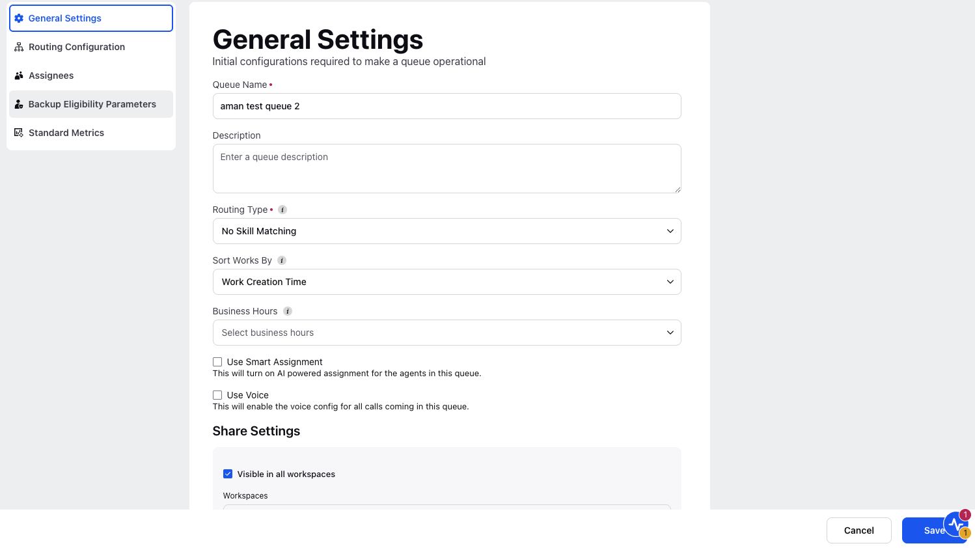This screenshot has height=548, width=975.
Task: Click the chevron of the No Skill Matching field
Action: (670, 231)
